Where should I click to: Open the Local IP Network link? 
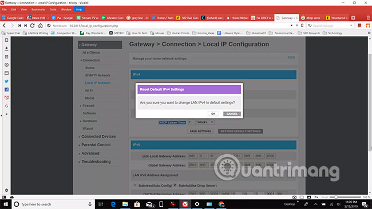(97, 83)
